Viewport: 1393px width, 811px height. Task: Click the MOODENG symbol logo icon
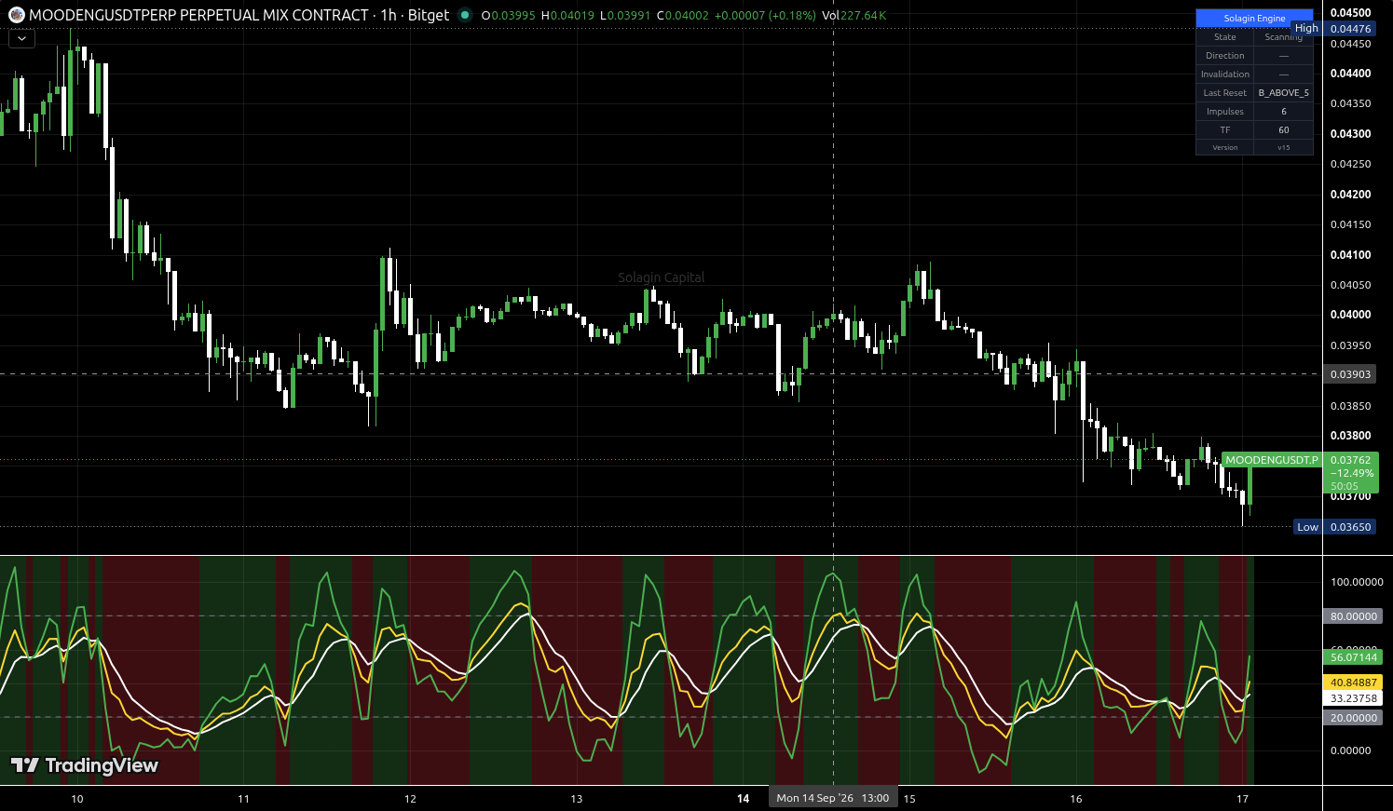(16, 15)
